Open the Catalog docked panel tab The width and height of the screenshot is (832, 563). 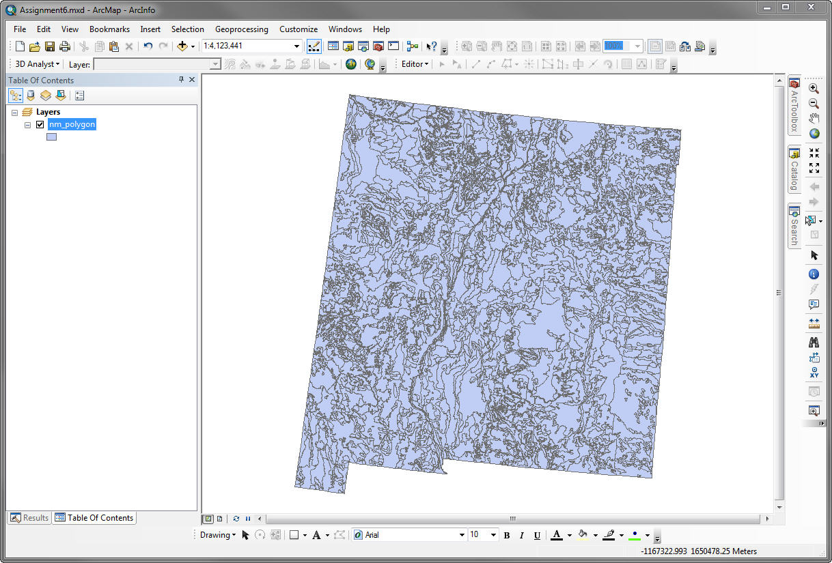click(x=794, y=169)
